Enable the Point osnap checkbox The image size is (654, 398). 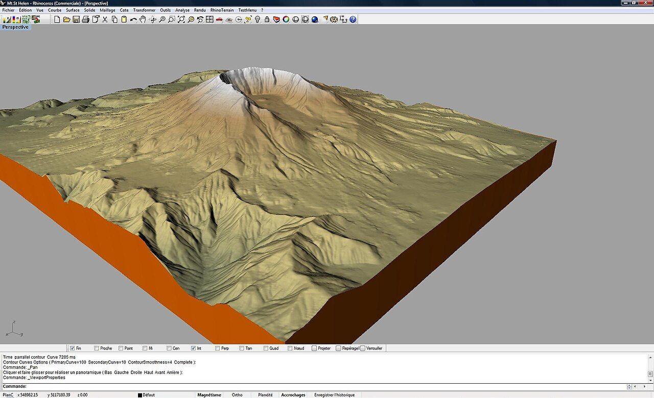[x=121, y=348]
